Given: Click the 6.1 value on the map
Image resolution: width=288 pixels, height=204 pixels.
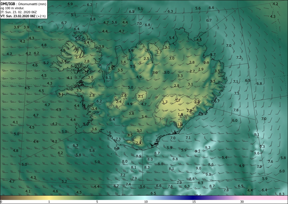Looking at the screenshot, I should coord(108,77).
